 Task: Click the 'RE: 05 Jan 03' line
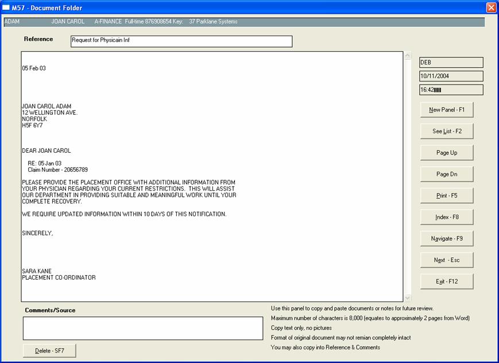click(x=45, y=163)
